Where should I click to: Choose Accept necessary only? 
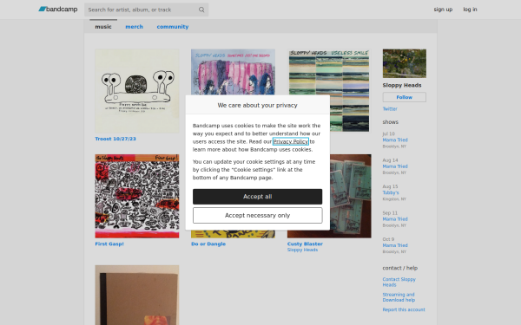click(258, 216)
